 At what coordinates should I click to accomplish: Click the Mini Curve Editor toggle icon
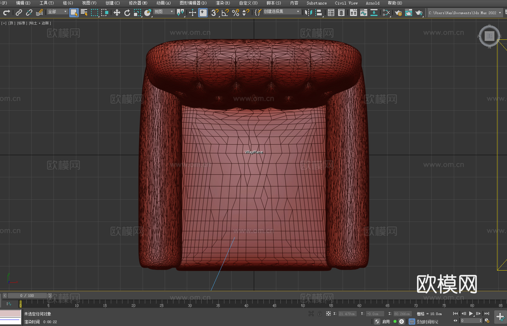[x=9, y=304]
